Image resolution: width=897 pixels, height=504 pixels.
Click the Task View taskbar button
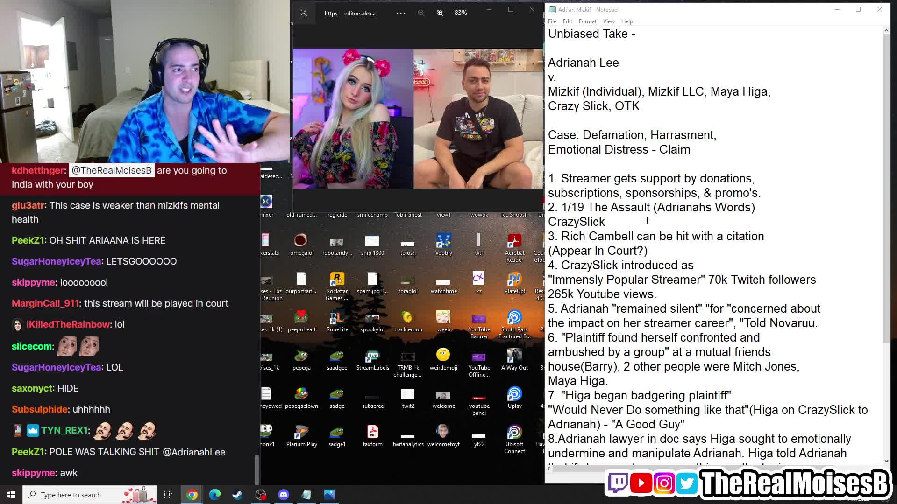click(168, 495)
